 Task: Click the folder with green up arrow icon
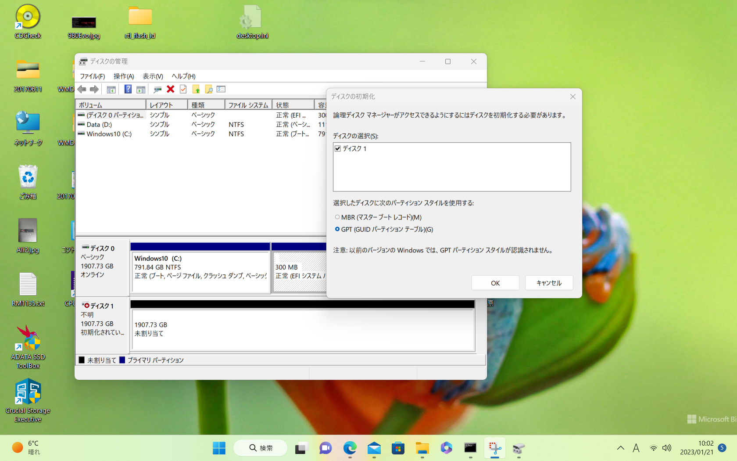(196, 89)
